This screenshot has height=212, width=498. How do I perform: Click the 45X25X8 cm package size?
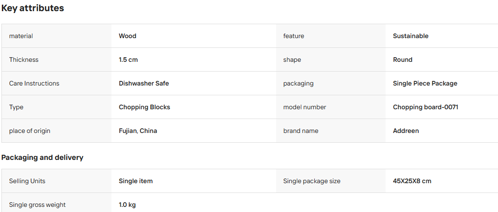412,181
